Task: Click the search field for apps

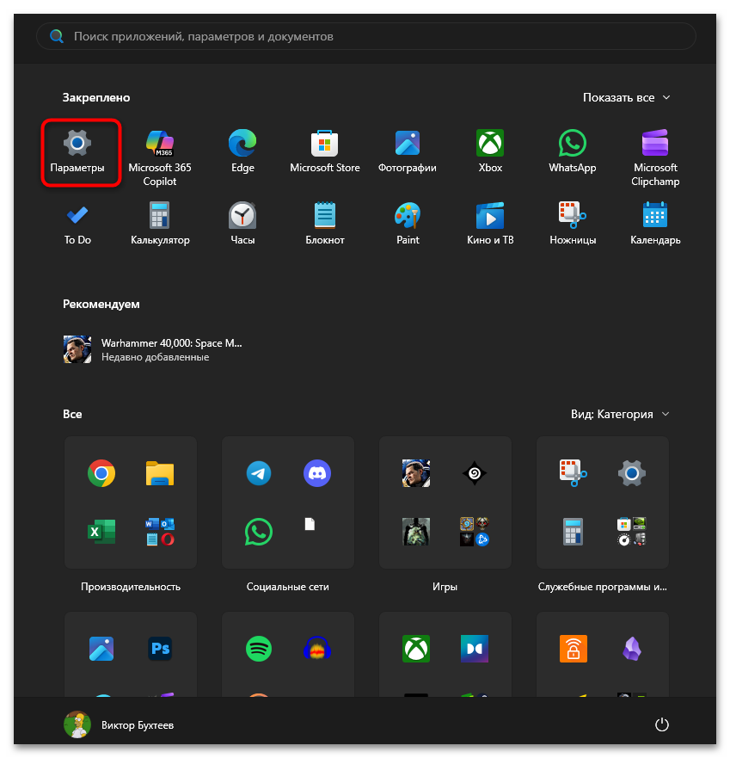Action: coord(365,37)
